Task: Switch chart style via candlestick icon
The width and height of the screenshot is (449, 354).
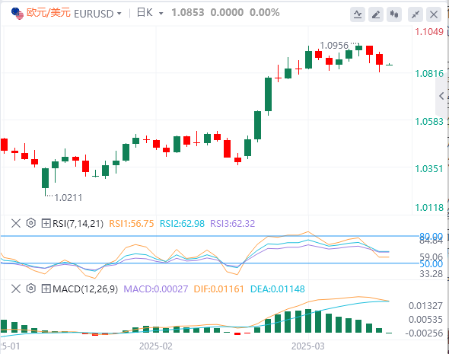Action: coord(393,14)
